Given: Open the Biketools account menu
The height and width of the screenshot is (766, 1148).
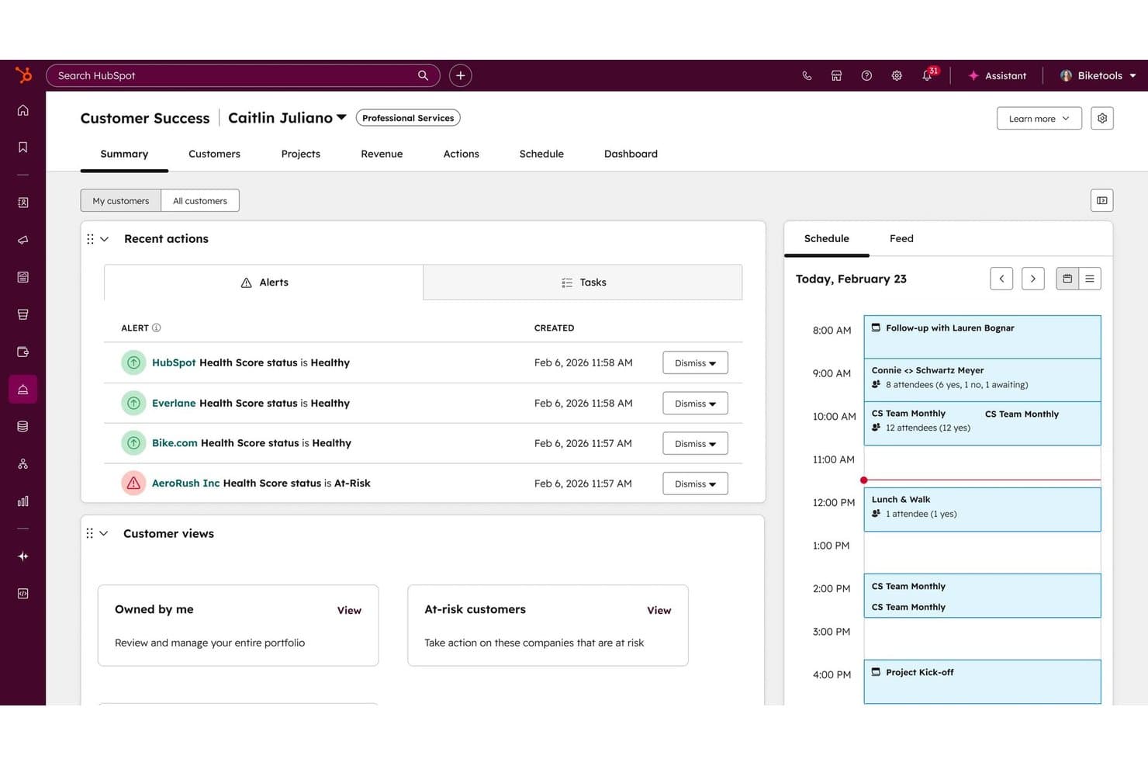Looking at the screenshot, I should (x=1098, y=75).
